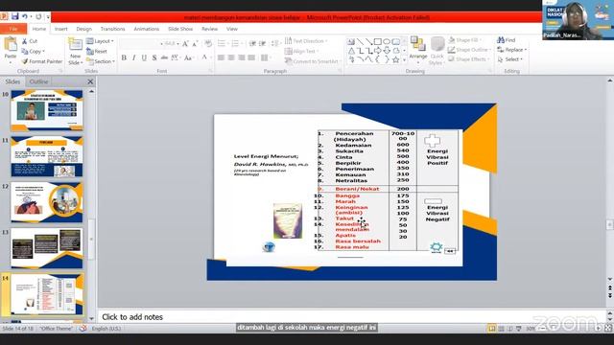Align text to the right
The image size is (614, 345).
tap(241, 57)
